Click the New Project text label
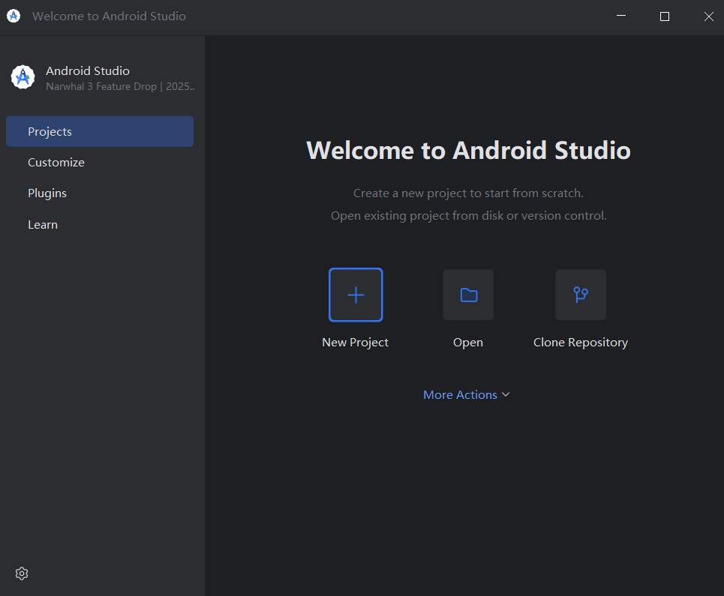The height and width of the screenshot is (596, 724). tap(355, 342)
